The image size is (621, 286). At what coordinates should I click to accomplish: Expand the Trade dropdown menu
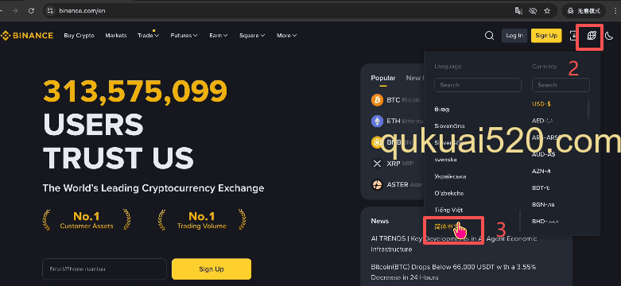[x=148, y=36]
